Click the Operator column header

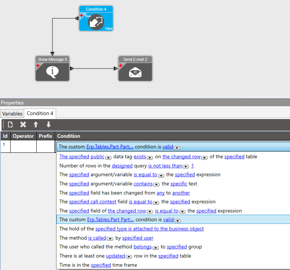(23, 136)
